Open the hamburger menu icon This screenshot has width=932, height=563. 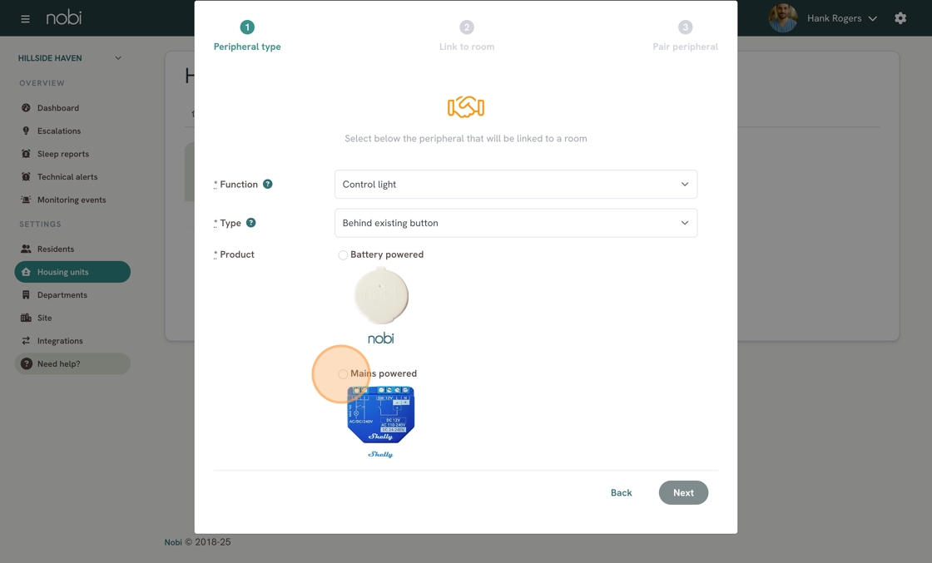[x=25, y=19]
